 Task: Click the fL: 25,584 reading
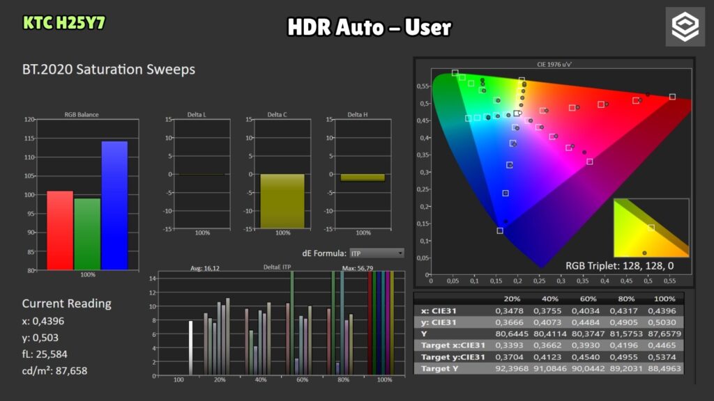[45, 354]
